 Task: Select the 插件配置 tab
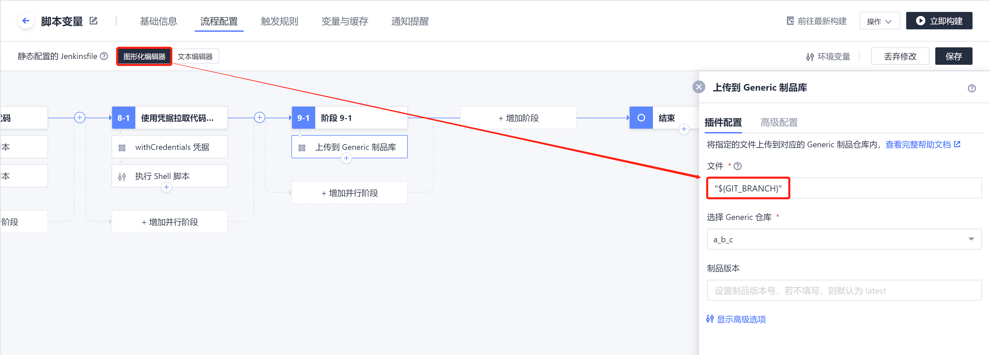pyautogui.click(x=723, y=122)
